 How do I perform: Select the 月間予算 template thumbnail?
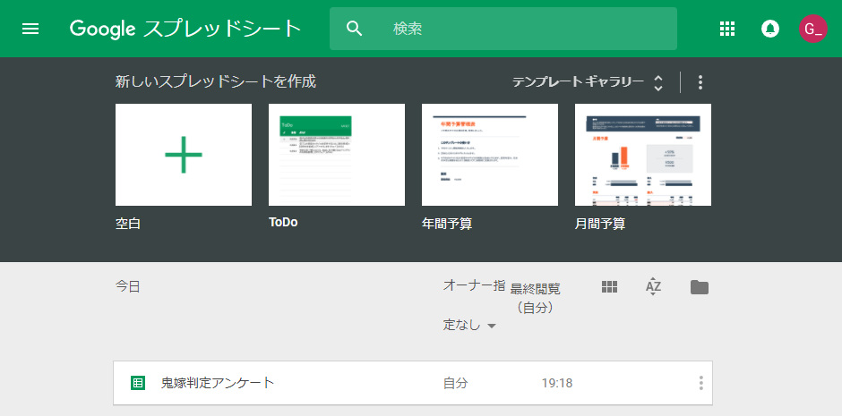point(643,155)
